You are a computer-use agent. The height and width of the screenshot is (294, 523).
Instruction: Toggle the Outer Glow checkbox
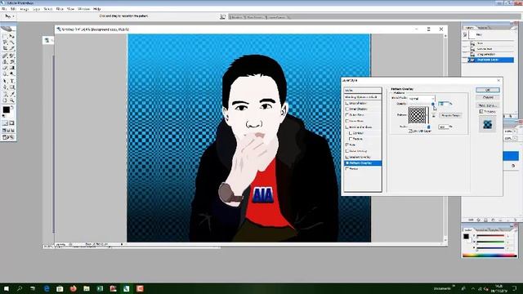pyautogui.click(x=346, y=115)
